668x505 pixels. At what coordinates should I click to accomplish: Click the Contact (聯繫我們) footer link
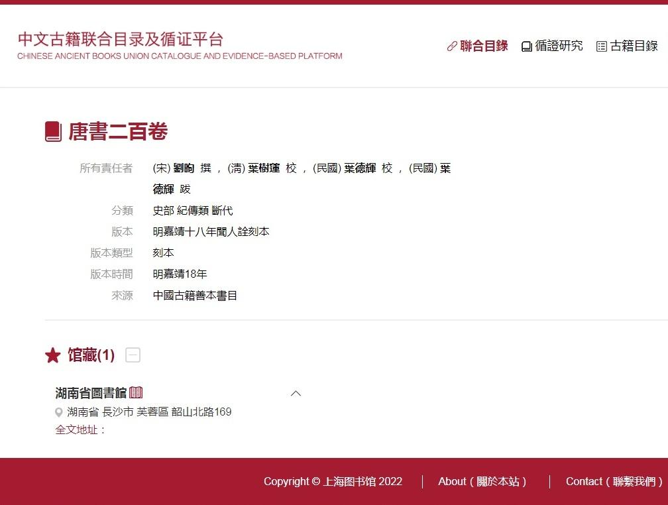(614, 482)
